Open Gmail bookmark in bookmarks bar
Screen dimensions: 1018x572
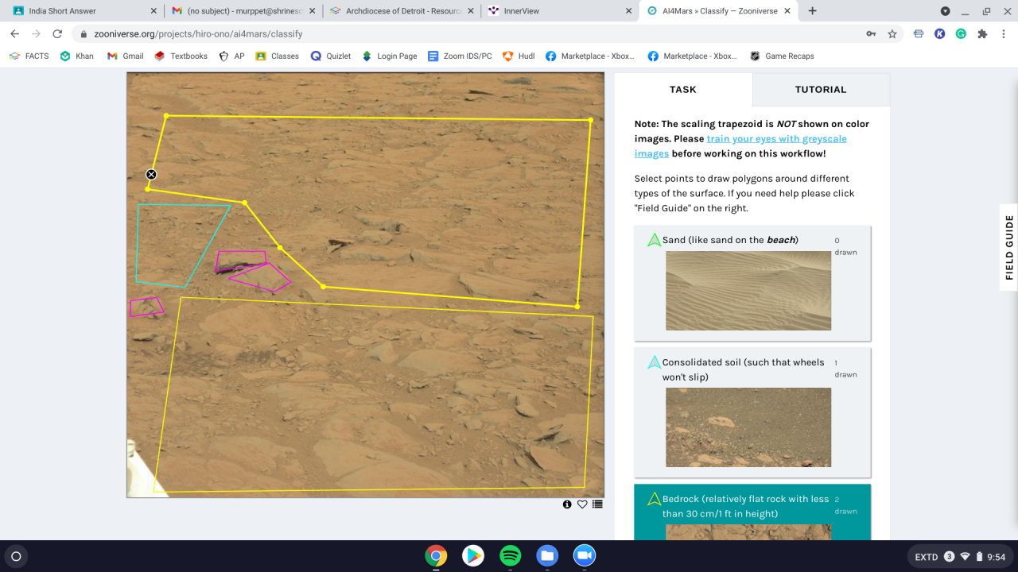126,56
